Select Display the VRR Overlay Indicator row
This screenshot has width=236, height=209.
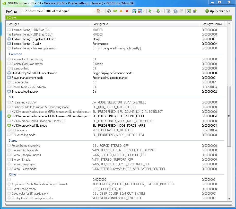click(x=116, y=198)
